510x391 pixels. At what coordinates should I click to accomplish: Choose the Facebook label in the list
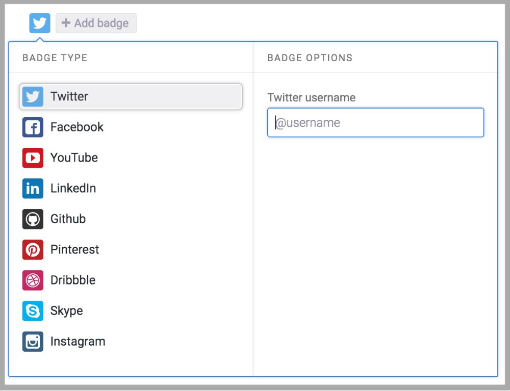tap(77, 127)
